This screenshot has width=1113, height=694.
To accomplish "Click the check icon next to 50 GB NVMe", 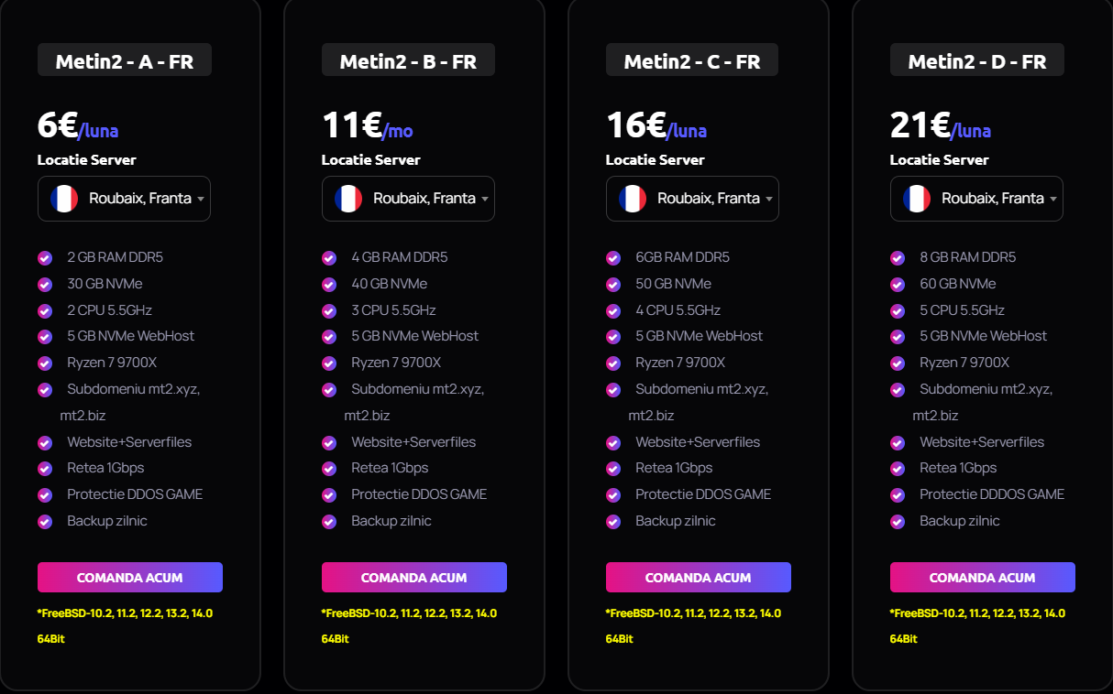I will tap(613, 285).
